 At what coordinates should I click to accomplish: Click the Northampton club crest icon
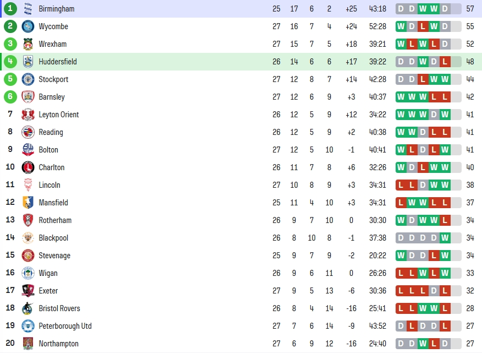coord(28,344)
